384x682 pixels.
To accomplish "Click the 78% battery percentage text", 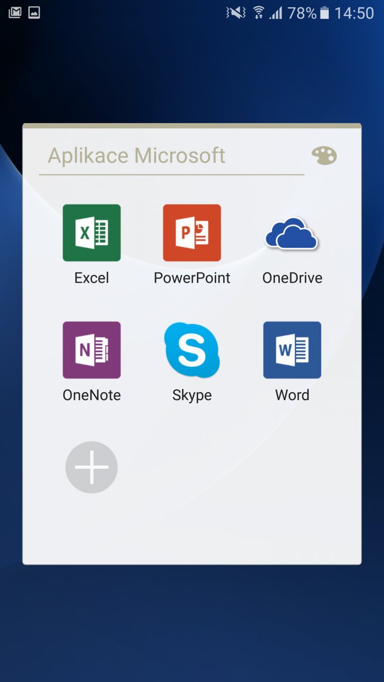I will coord(302,13).
